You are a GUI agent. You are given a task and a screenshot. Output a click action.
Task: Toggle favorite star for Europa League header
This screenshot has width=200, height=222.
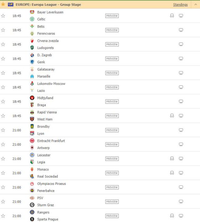pyautogui.click(x=3, y=4)
